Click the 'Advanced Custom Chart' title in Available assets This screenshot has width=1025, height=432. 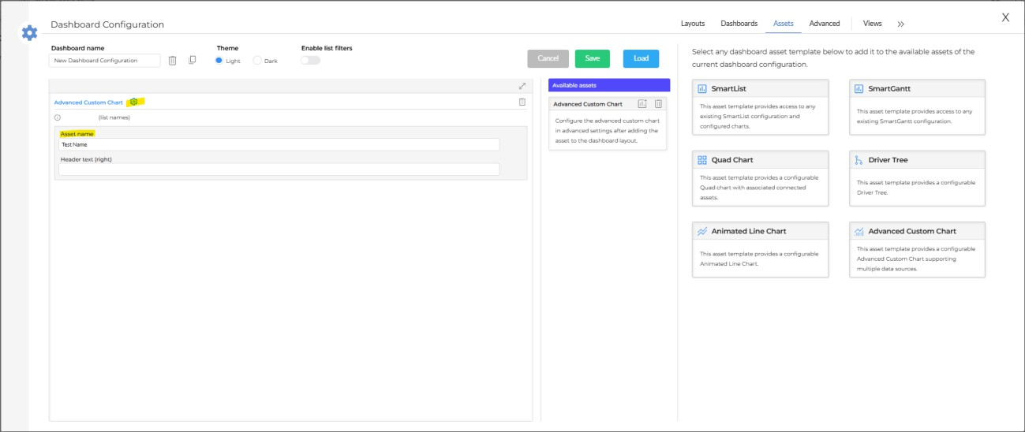[x=588, y=104]
